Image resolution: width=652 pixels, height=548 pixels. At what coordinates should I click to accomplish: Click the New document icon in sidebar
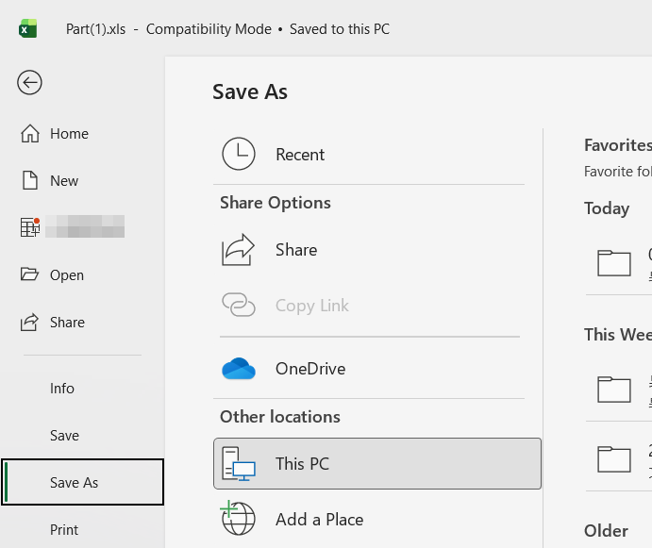coord(30,181)
